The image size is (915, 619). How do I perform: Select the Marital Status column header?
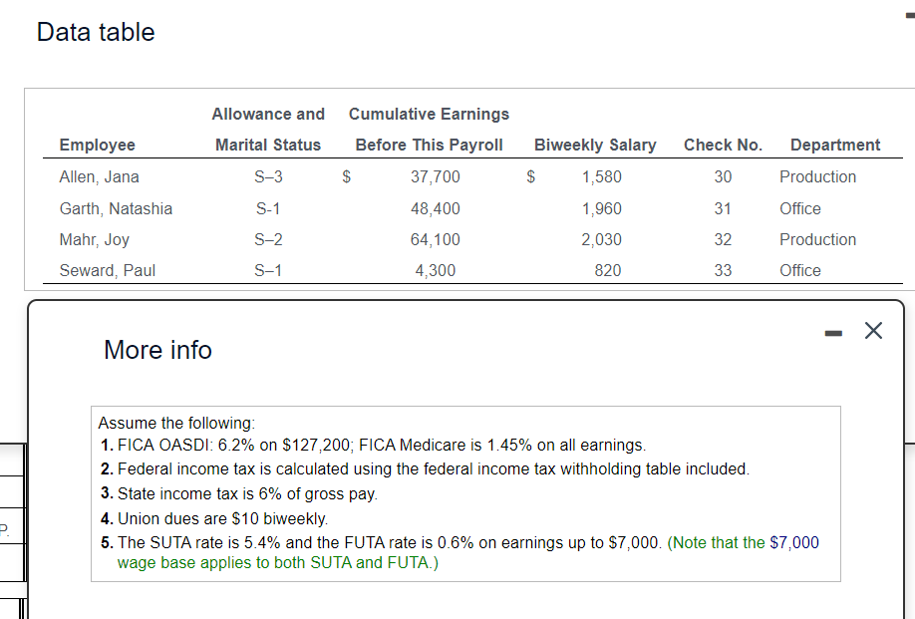click(268, 145)
